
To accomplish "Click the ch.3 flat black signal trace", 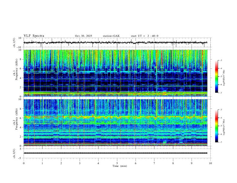I will click(115, 153).
